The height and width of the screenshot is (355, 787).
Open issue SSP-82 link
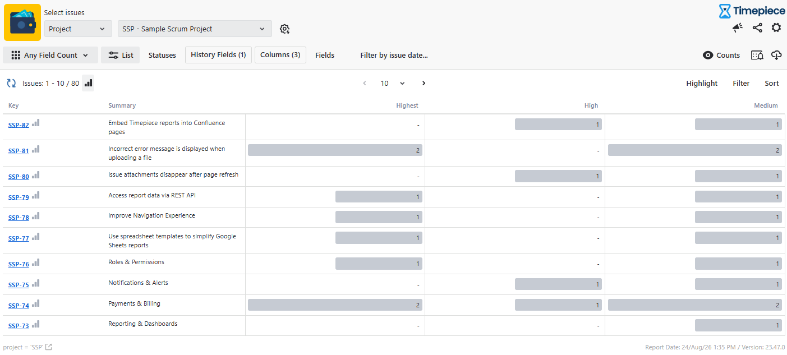pos(19,125)
